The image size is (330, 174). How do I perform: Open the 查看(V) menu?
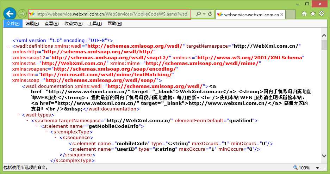(x=51, y=24)
